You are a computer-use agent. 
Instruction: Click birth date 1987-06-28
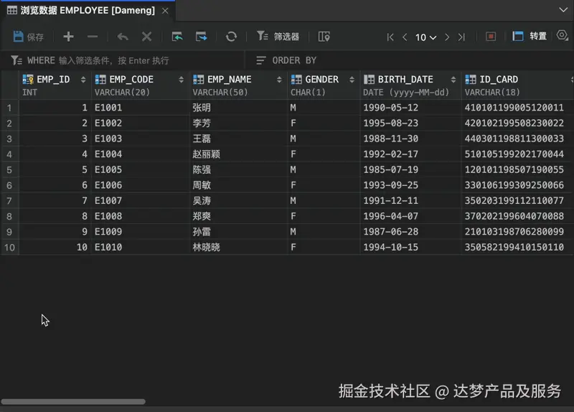(410, 232)
